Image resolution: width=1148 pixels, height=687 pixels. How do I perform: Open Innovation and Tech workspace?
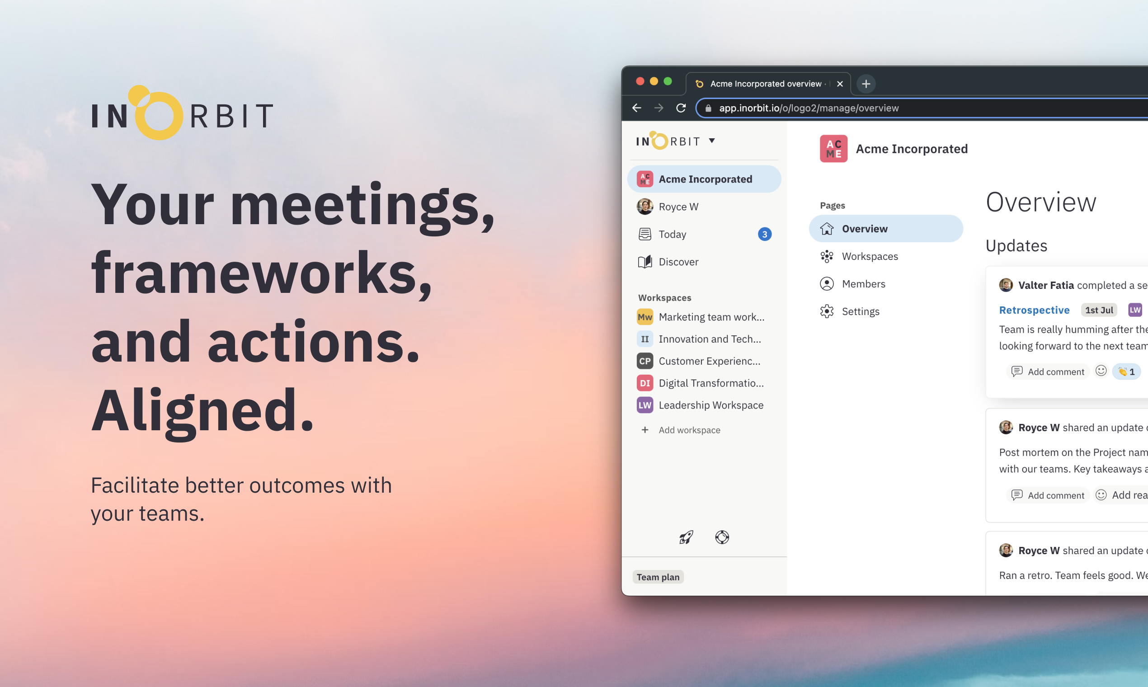pos(704,339)
